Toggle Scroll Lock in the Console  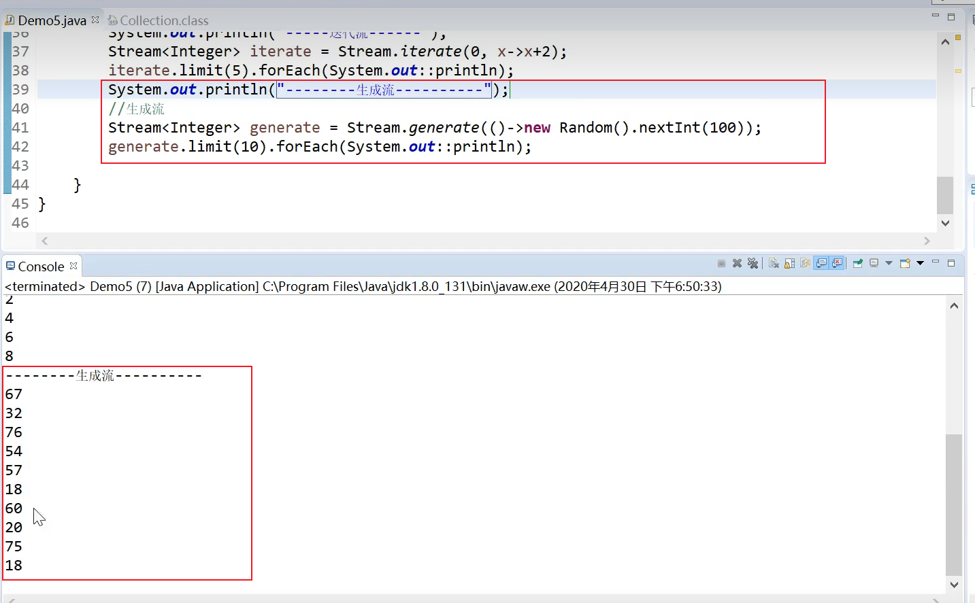pos(789,264)
